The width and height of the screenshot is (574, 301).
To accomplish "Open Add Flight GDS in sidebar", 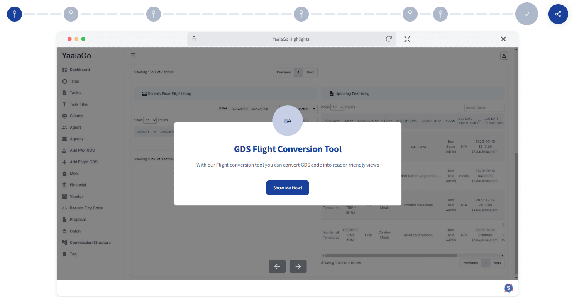I will coord(83,162).
